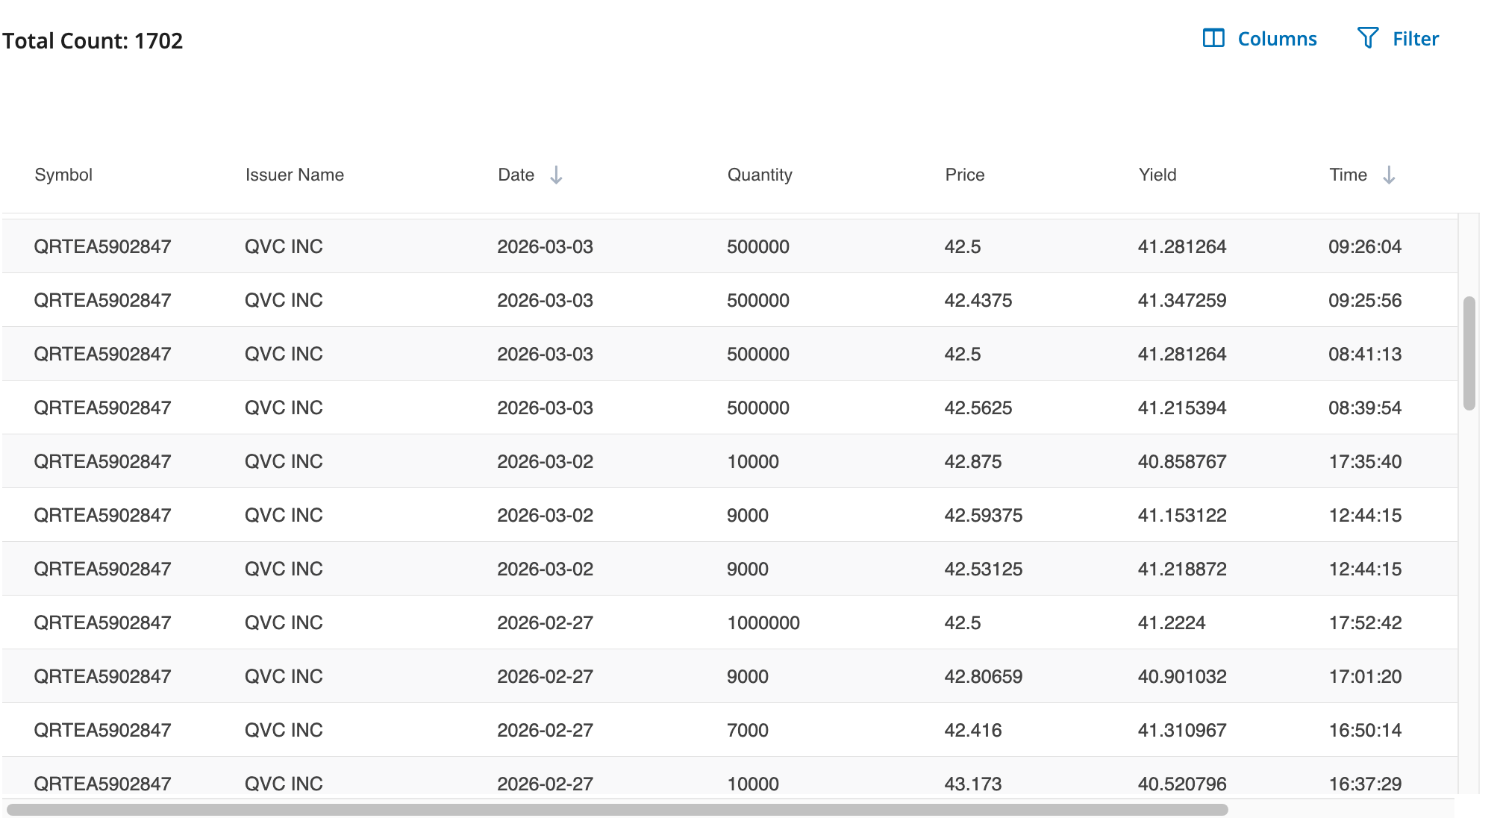Image resolution: width=1503 pixels, height=818 pixels.
Task: Click the Price column header
Action: click(965, 175)
